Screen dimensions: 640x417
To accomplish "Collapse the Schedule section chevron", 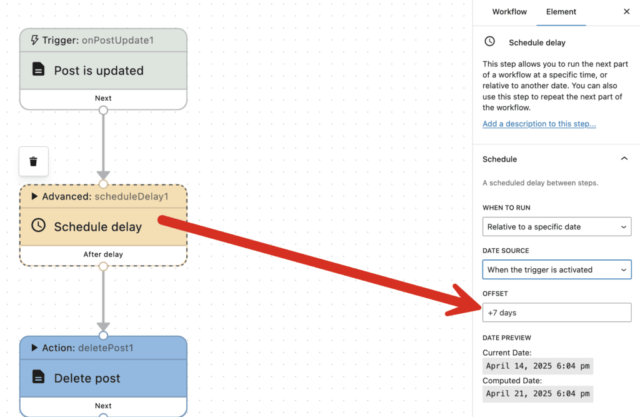I will click(624, 159).
